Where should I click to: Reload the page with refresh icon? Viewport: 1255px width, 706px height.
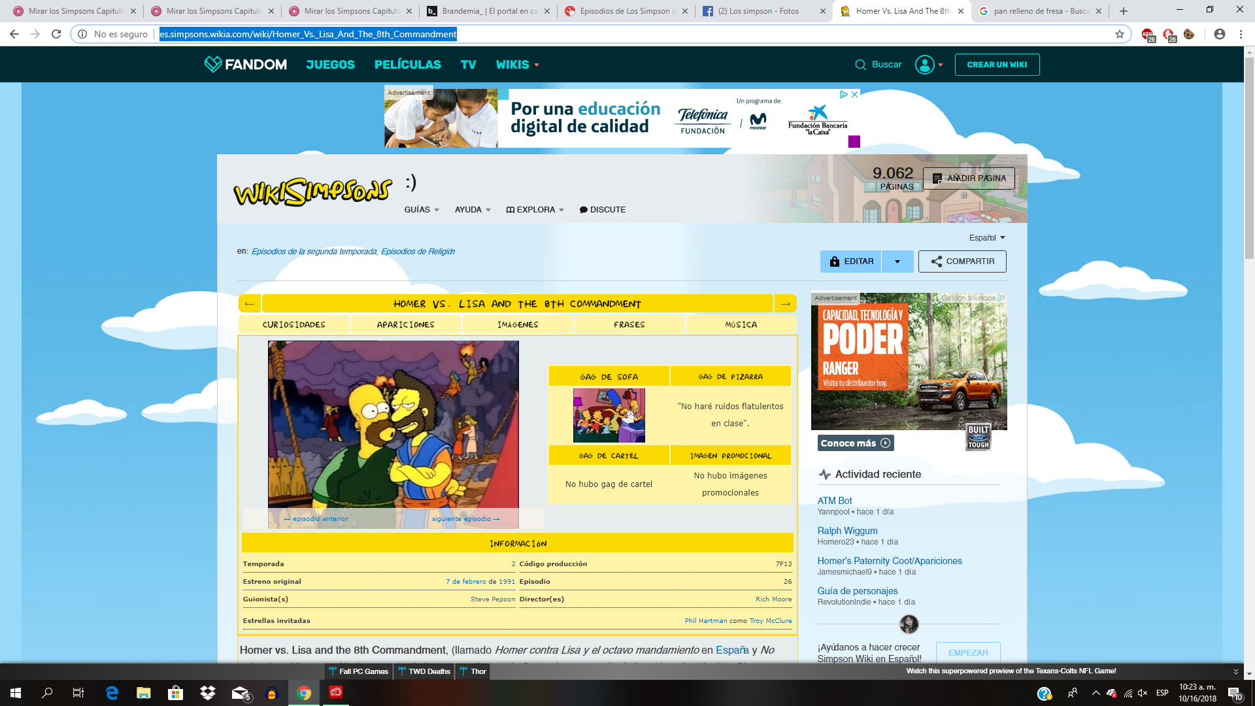(x=56, y=34)
